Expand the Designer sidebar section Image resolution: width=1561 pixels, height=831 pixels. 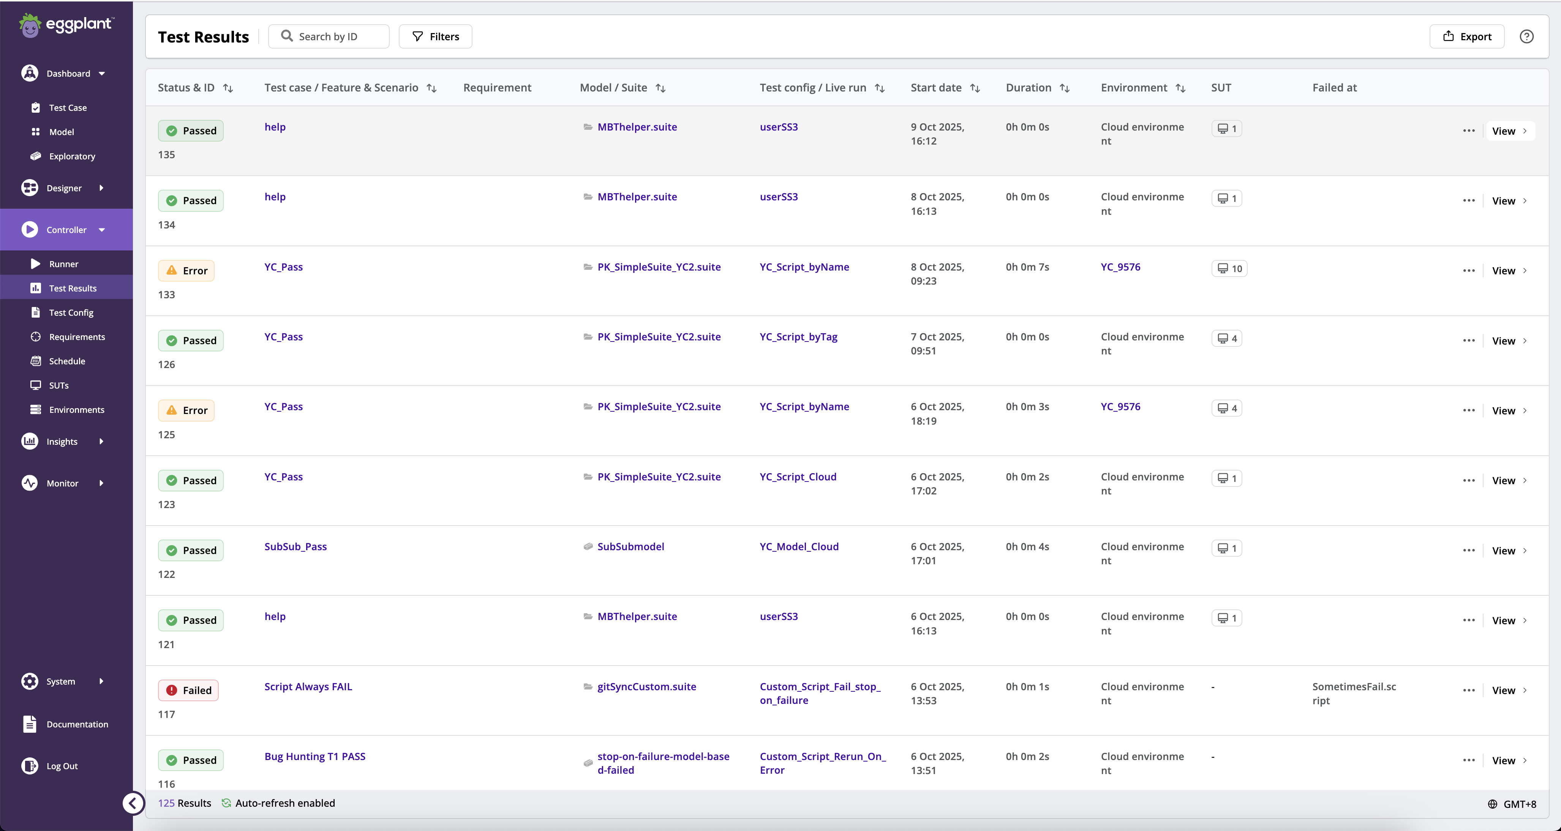[x=101, y=187]
